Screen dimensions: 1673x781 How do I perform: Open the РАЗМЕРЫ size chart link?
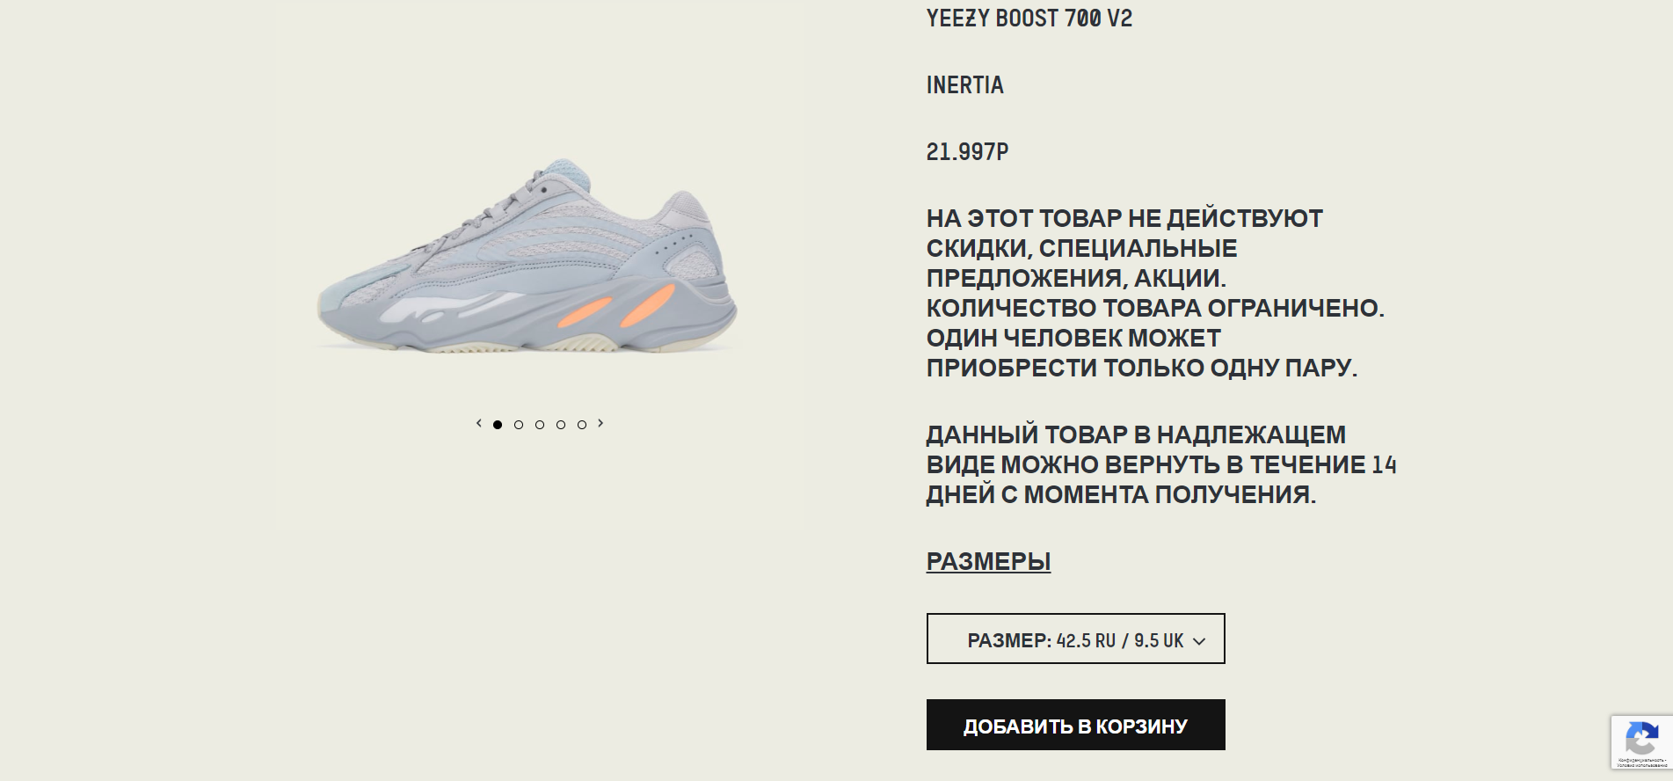988,561
